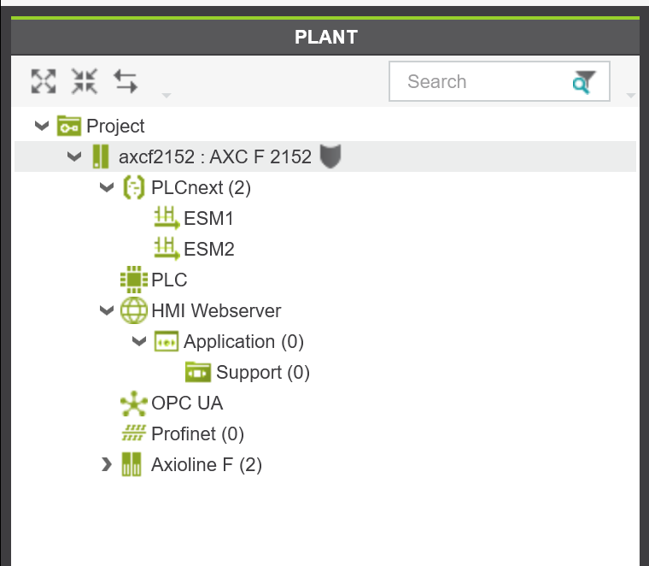Click the security shield icon beside AXC F 2152

coord(330,156)
